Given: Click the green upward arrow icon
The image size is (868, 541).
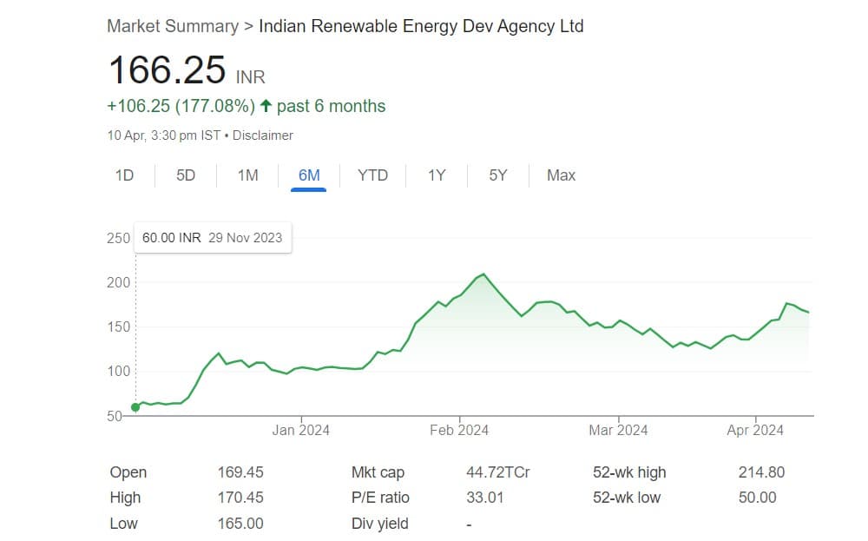Looking at the screenshot, I should [x=266, y=106].
